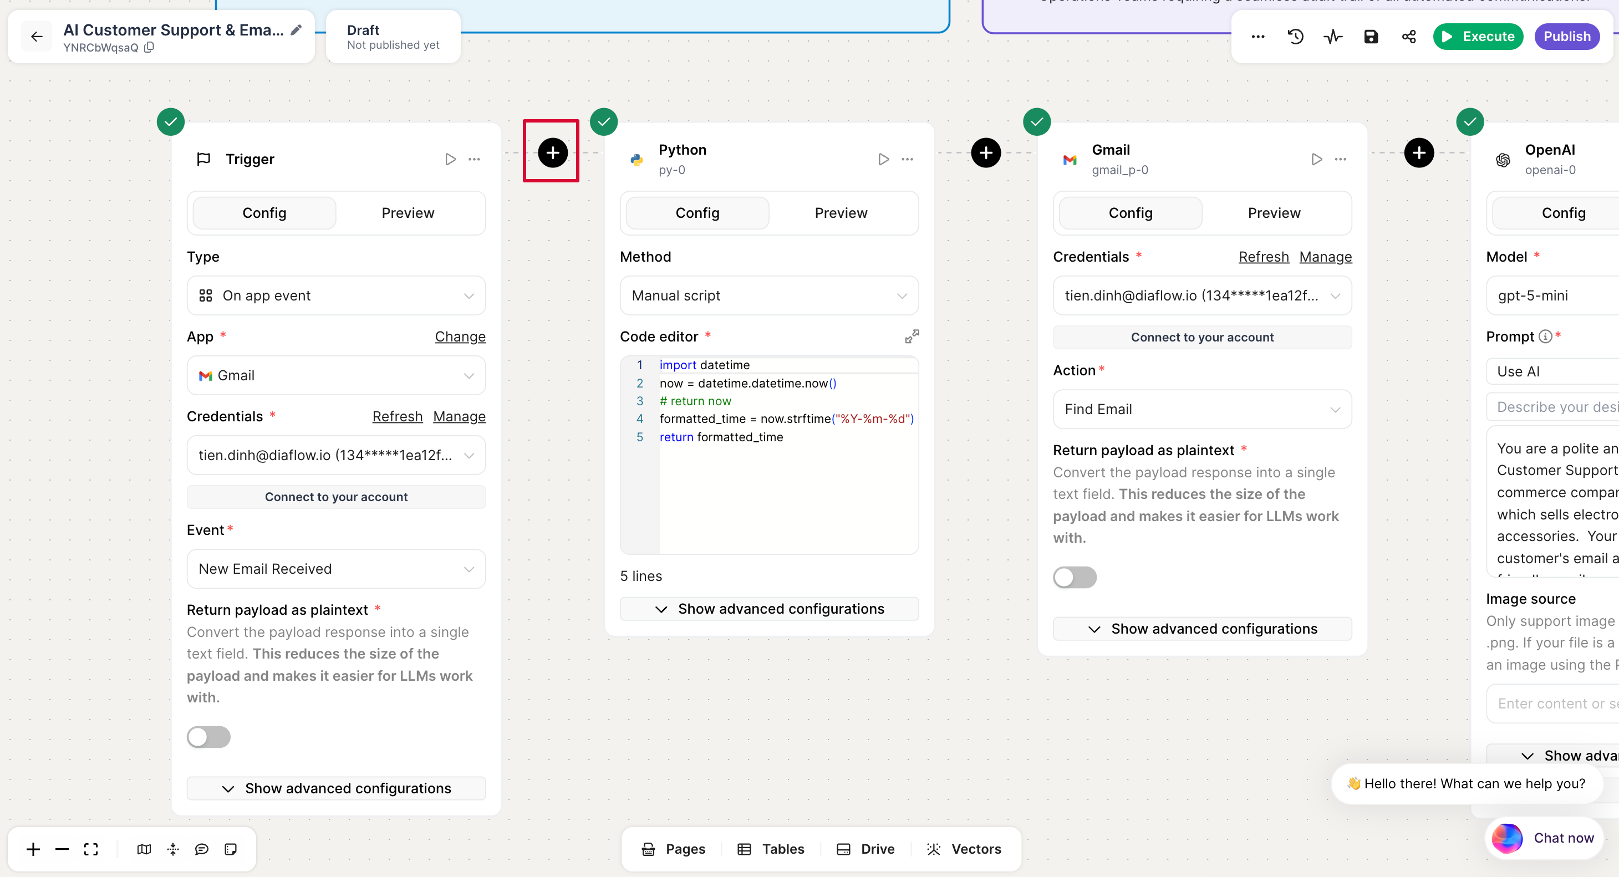Click Change link next to App
Image resolution: width=1619 pixels, height=877 pixels.
tap(460, 336)
